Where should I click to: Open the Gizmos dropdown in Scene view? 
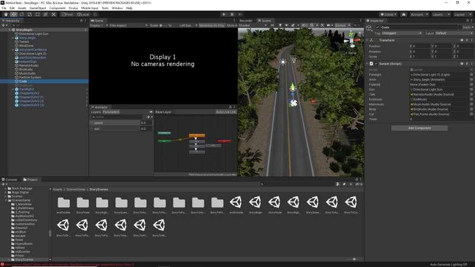(343, 25)
